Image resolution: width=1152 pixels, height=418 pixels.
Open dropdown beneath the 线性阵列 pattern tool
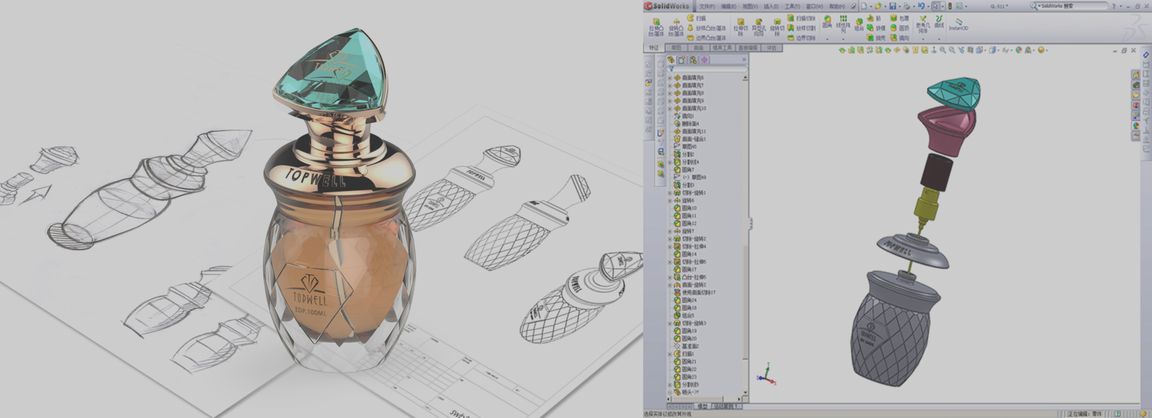843,39
